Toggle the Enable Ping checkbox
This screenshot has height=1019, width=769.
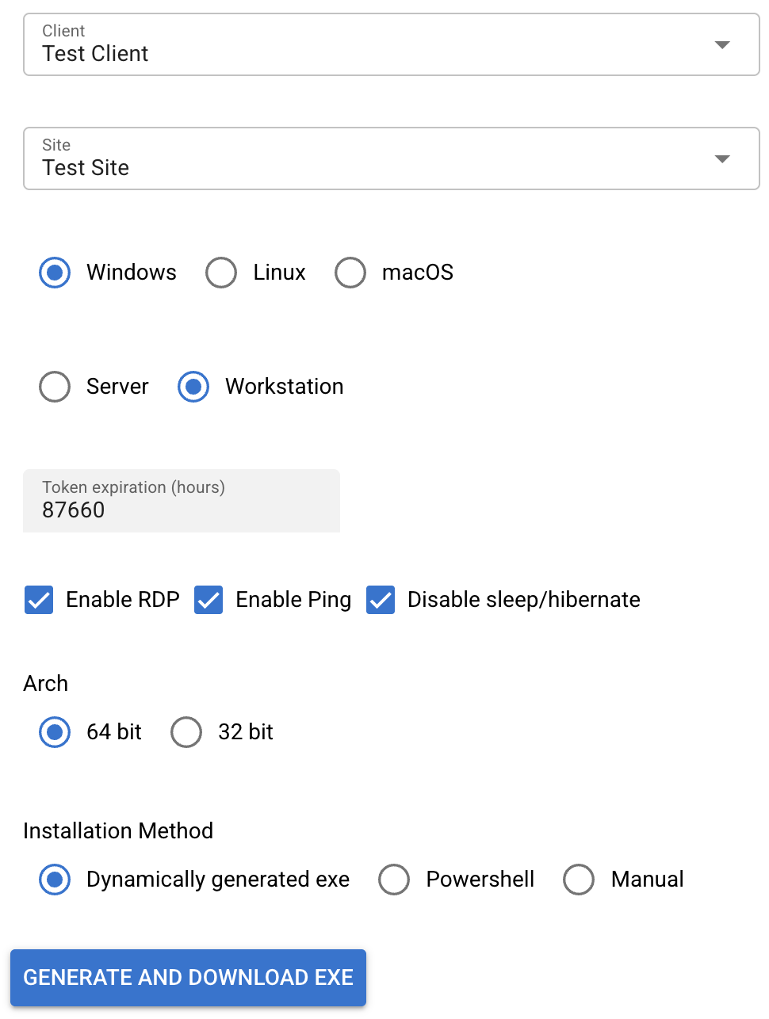pyautogui.click(x=209, y=600)
